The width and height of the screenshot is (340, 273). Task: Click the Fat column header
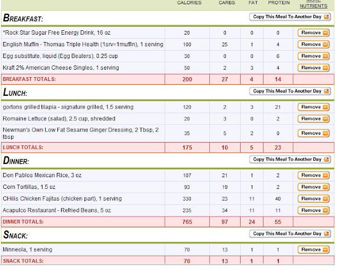(253, 3)
